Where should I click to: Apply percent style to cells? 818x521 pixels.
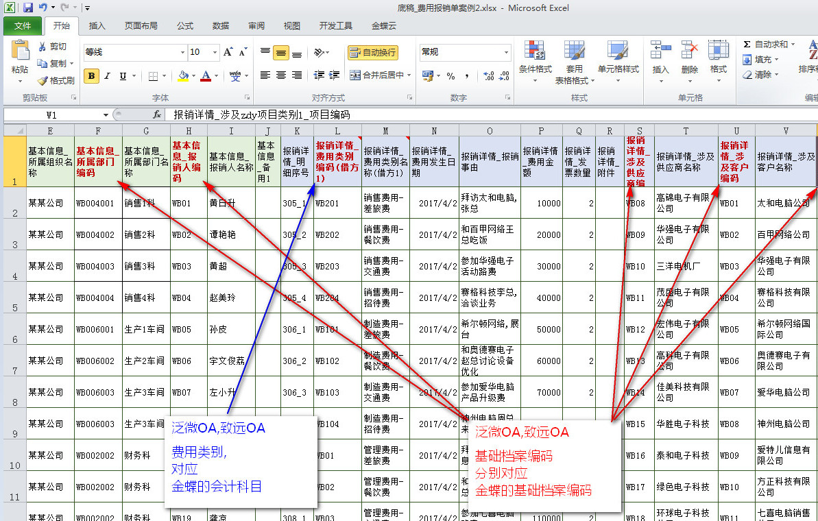[450, 76]
